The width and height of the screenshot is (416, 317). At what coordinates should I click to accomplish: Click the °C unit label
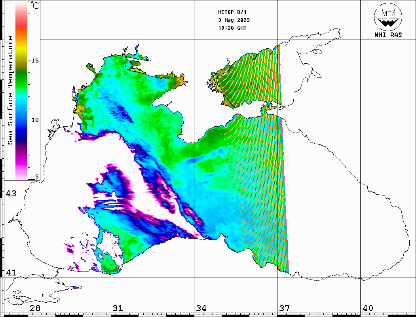[35, 5]
